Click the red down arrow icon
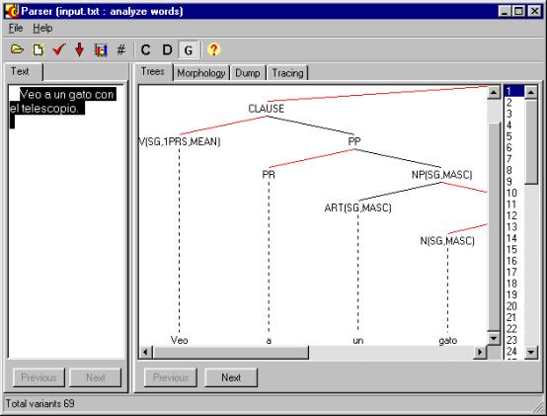This screenshot has width=547, height=416. click(x=80, y=50)
